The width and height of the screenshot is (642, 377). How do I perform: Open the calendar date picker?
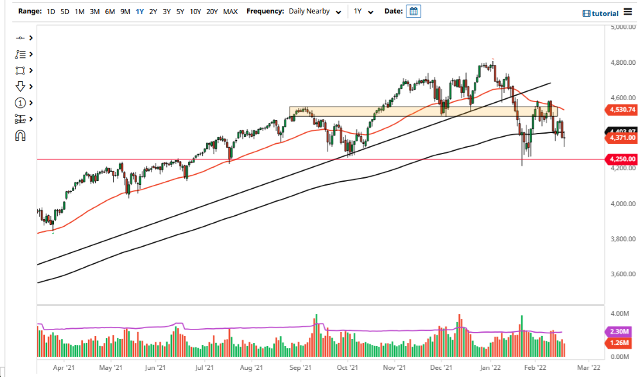coord(413,11)
